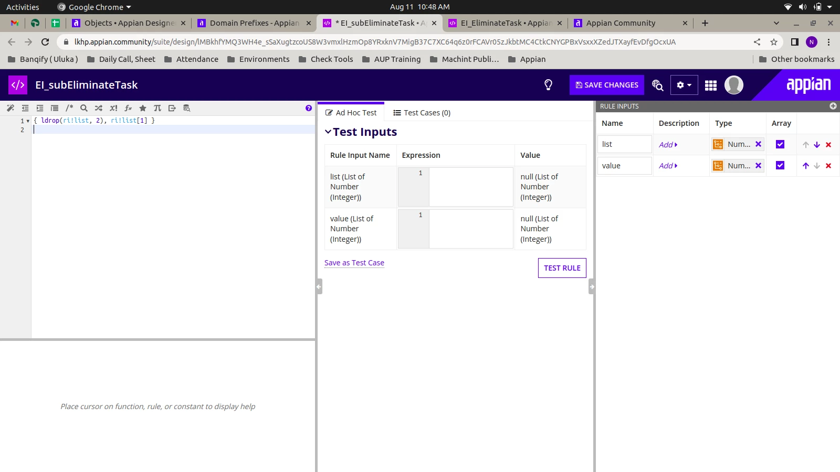840x472 pixels.
Task: Click the outdent icon in editor toolbar
Action: (25, 108)
